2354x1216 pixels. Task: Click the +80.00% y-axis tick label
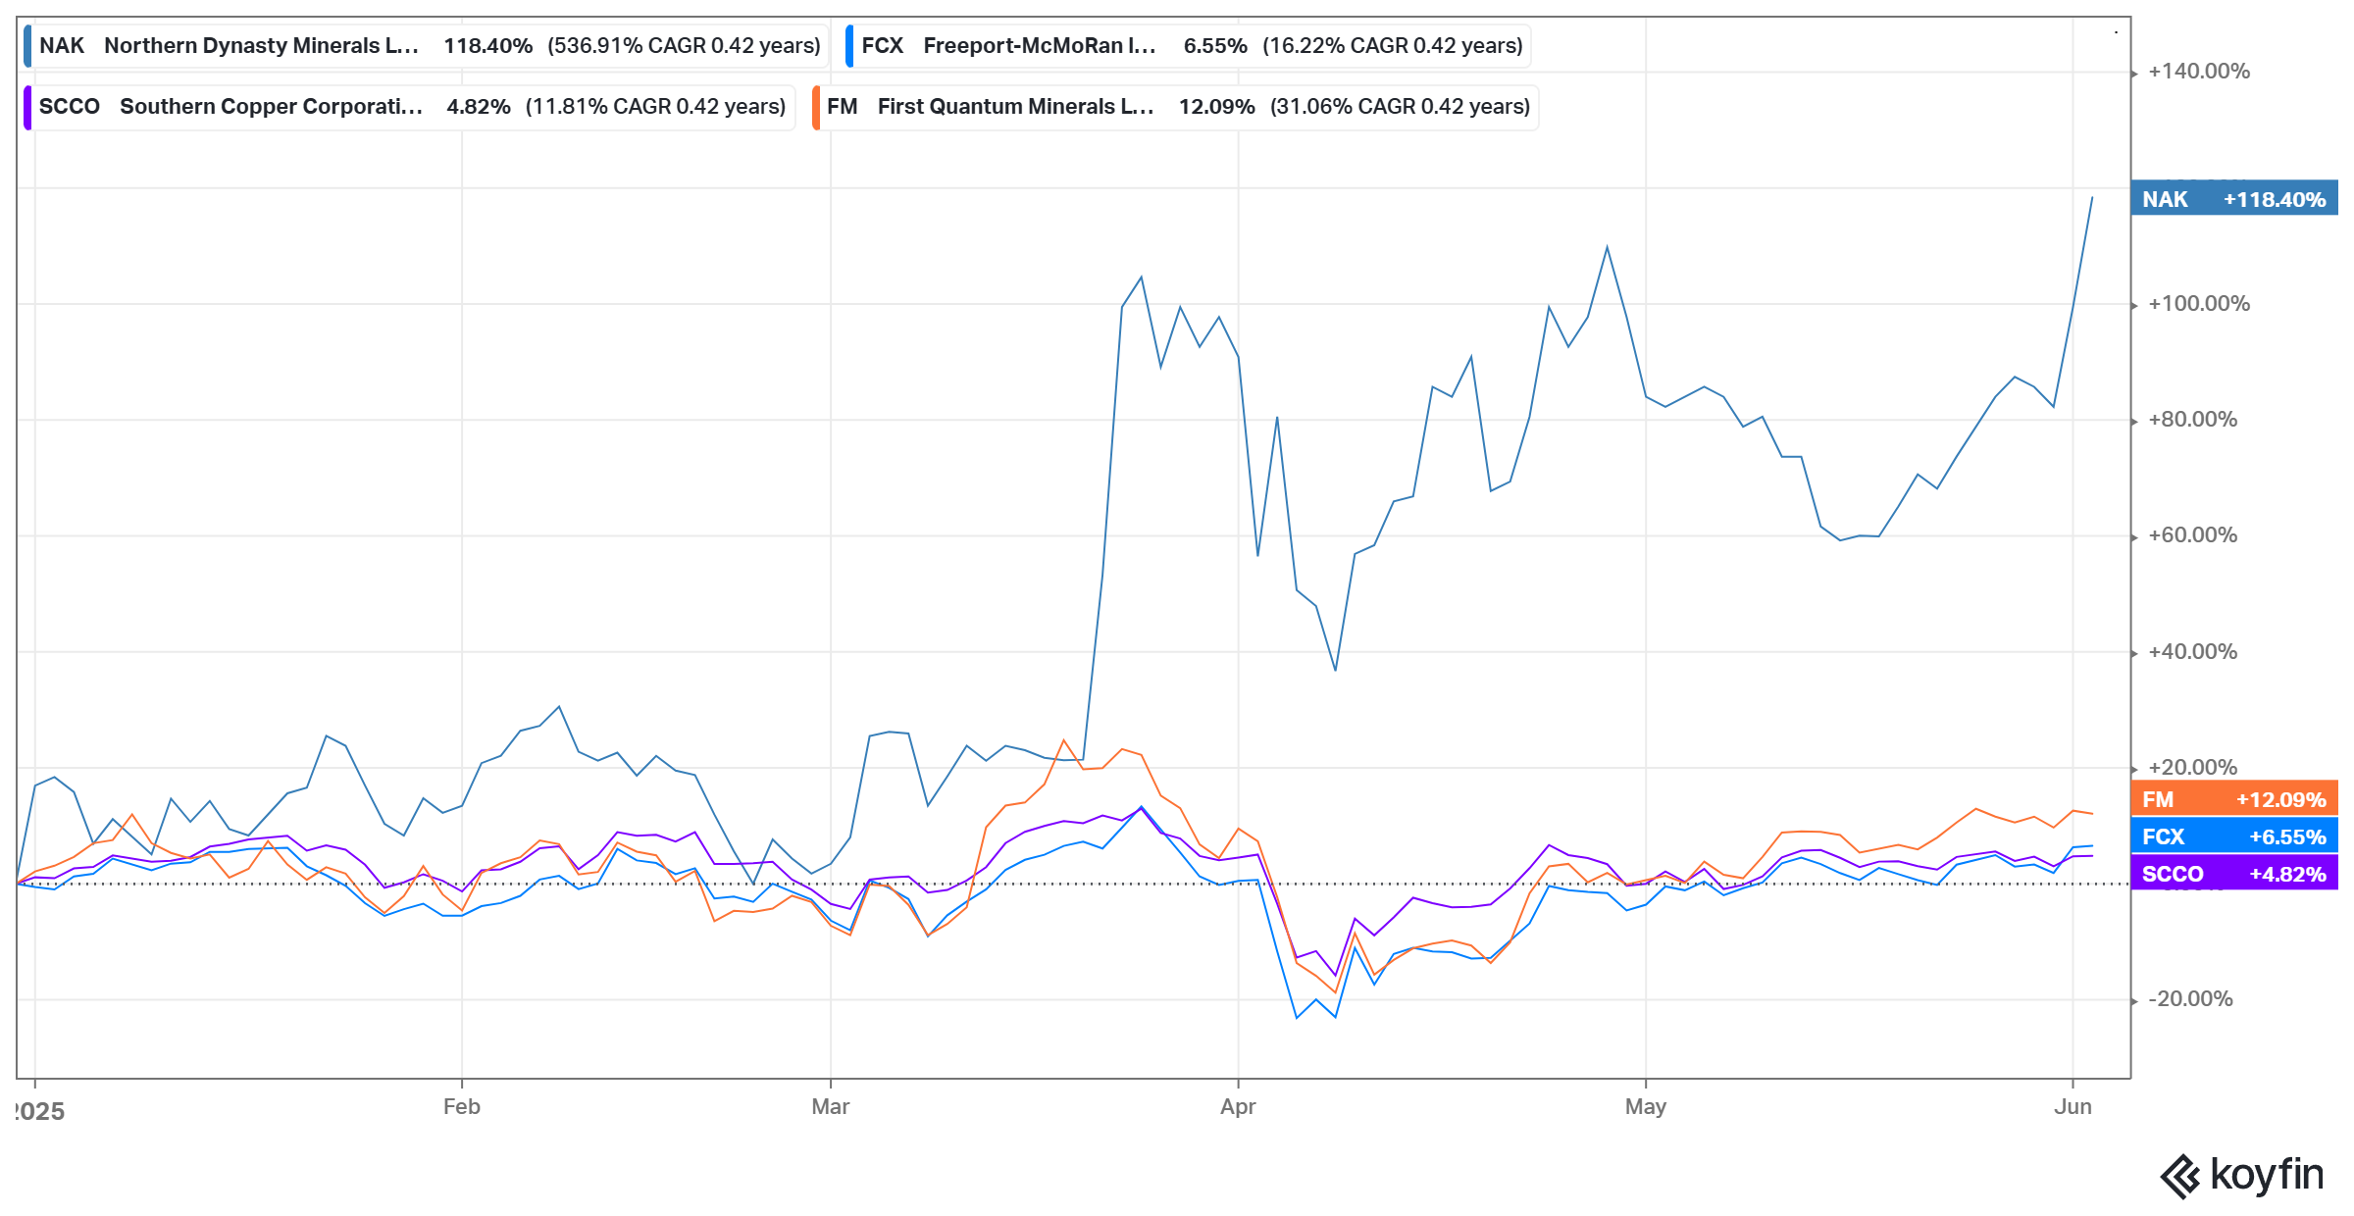2193,420
